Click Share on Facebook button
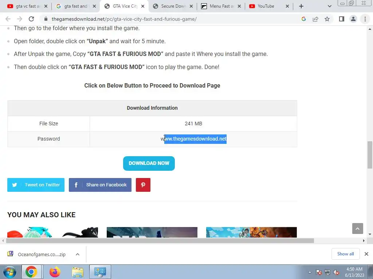The height and width of the screenshot is (279, 373). 100,185
